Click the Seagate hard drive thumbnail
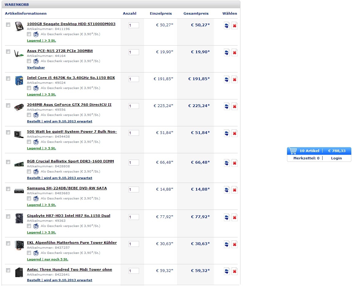The height and width of the screenshot is (290, 355). (x=19, y=26)
